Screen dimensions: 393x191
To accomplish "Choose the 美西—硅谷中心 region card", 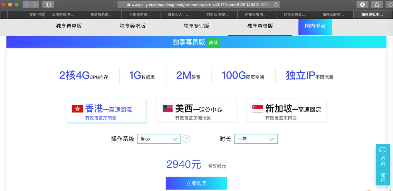I will 196,111.
